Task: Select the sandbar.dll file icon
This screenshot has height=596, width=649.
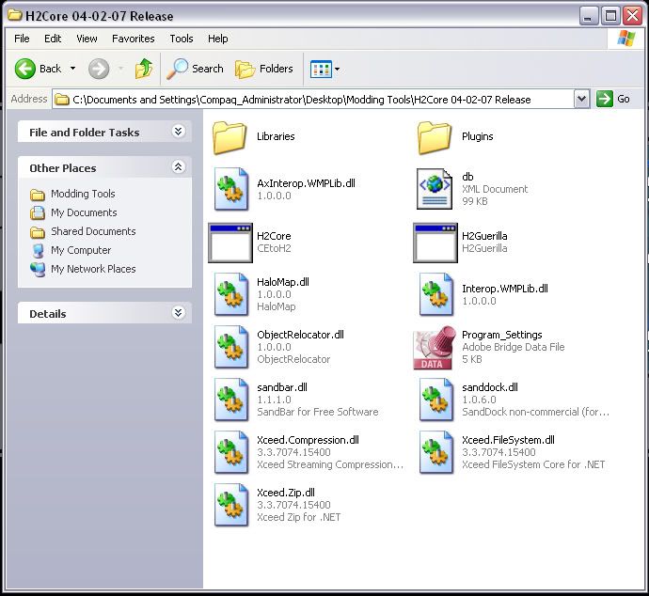Action: 231,400
